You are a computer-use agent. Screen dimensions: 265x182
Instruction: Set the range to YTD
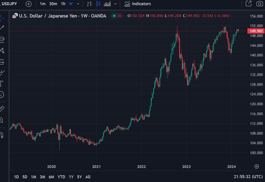61,177
